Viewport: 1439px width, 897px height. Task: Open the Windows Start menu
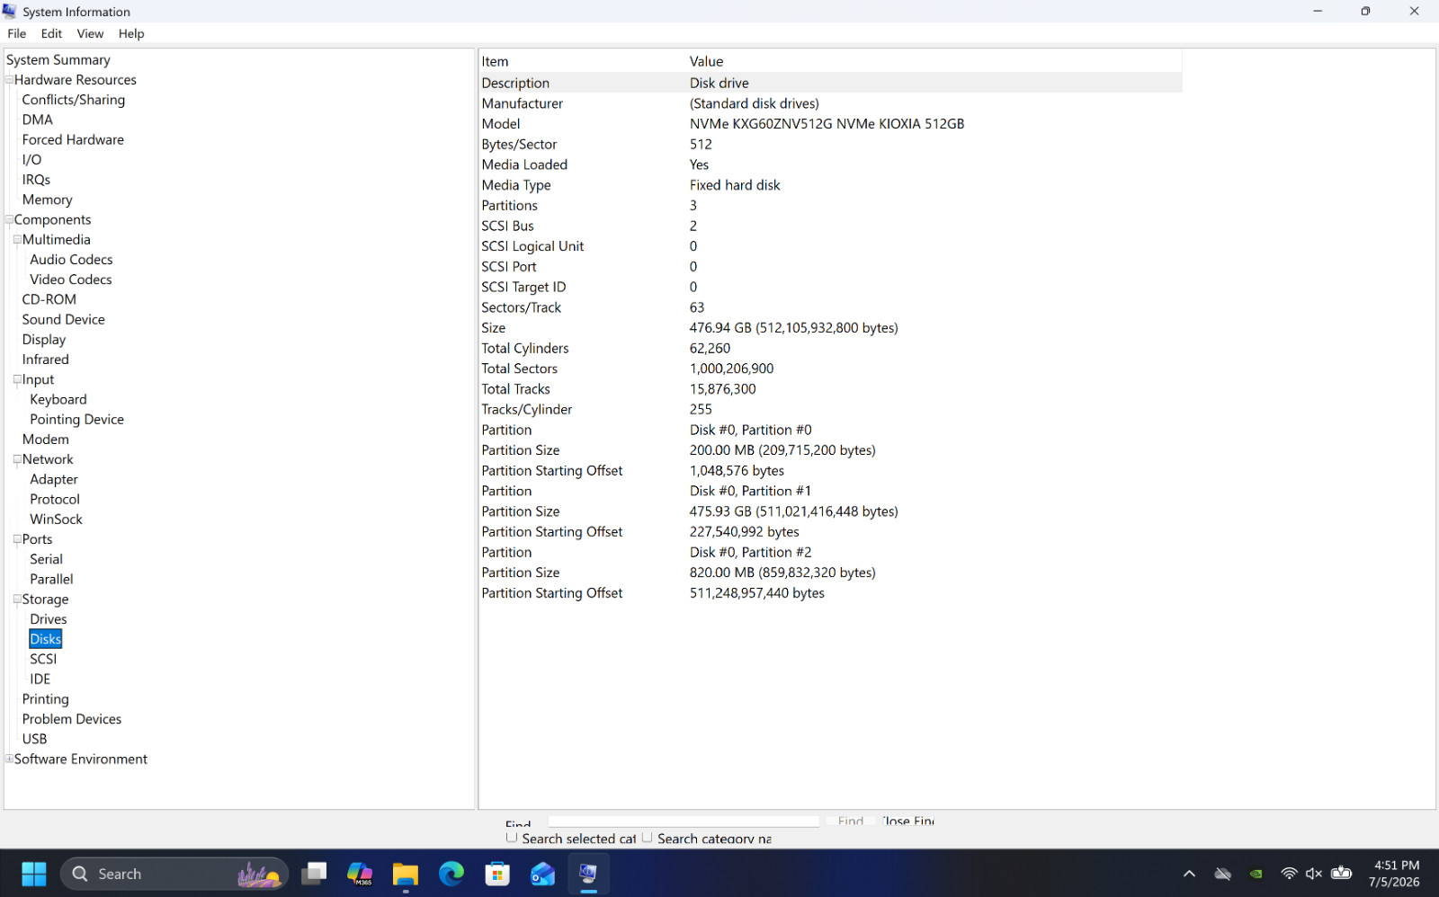tap(34, 874)
